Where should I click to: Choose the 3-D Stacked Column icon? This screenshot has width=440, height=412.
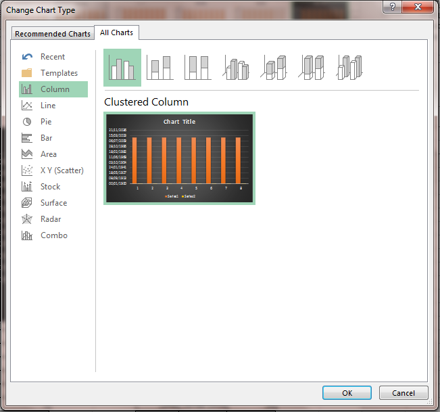point(274,68)
